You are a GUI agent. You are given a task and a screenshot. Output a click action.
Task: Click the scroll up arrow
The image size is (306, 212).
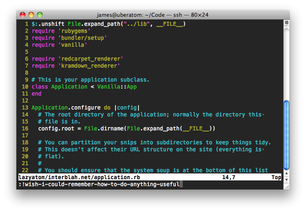point(286,173)
